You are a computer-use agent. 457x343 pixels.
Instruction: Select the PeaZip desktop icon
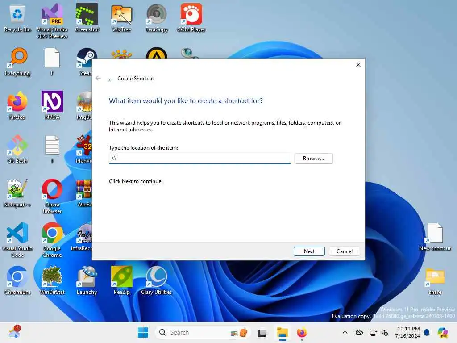tap(121, 280)
